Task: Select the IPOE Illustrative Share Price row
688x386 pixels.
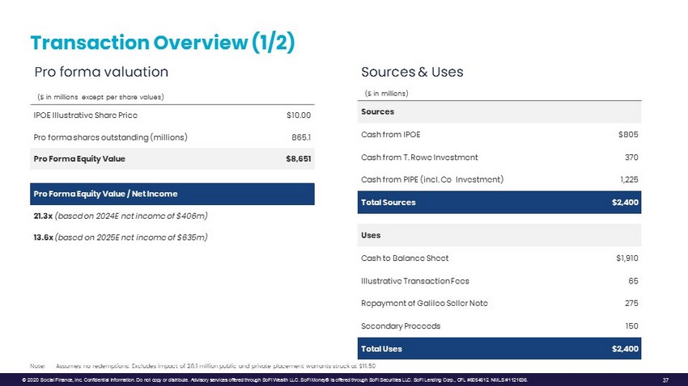Action: (x=172, y=115)
